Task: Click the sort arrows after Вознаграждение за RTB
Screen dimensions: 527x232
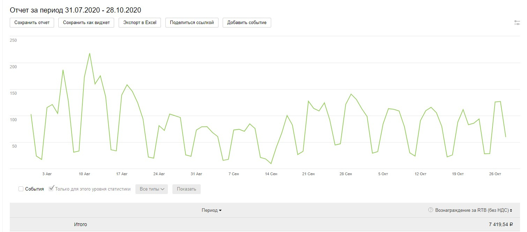Action: (x=511, y=210)
